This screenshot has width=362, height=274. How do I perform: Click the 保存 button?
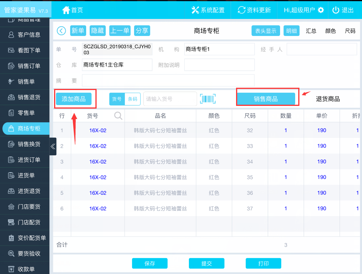coord(150,264)
